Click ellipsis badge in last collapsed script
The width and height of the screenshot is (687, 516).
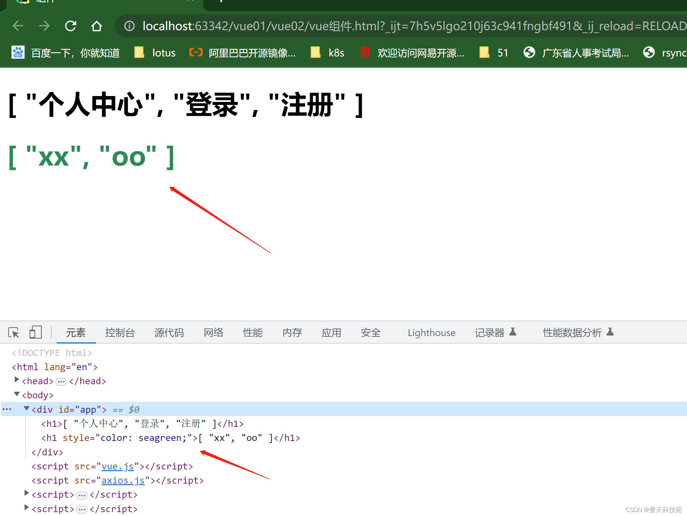click(x=82, y=509)
